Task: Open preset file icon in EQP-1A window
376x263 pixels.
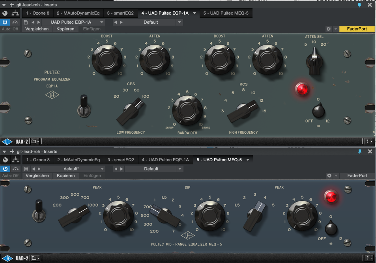Action: click(26, 22)
